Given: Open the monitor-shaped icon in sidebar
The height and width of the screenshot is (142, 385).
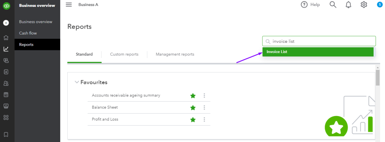Looking at the screenshot, I should pos(6,106).
